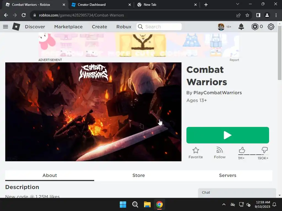Open the Chat panel
Image resolution: width=282 pixels, height=211 pixels.
237,193
